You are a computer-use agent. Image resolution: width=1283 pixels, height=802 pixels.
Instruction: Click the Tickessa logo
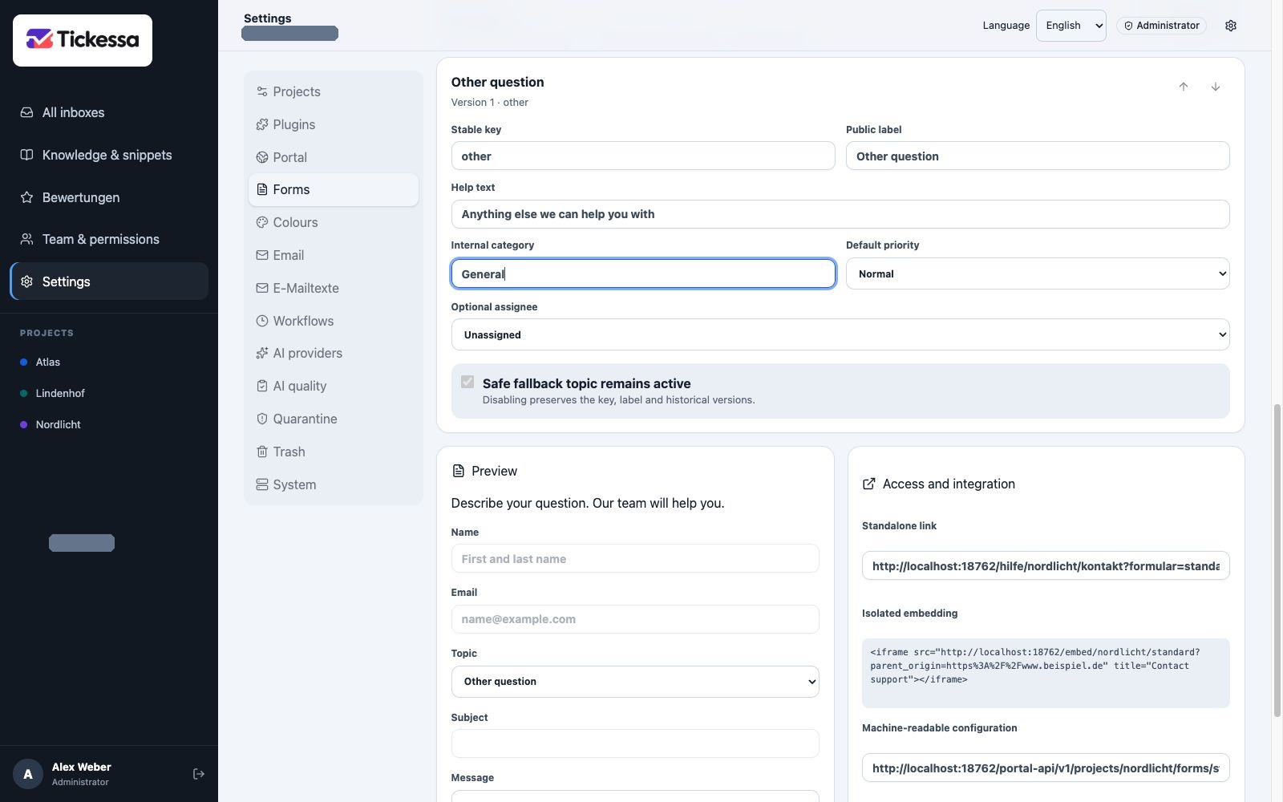pos(83,40)
